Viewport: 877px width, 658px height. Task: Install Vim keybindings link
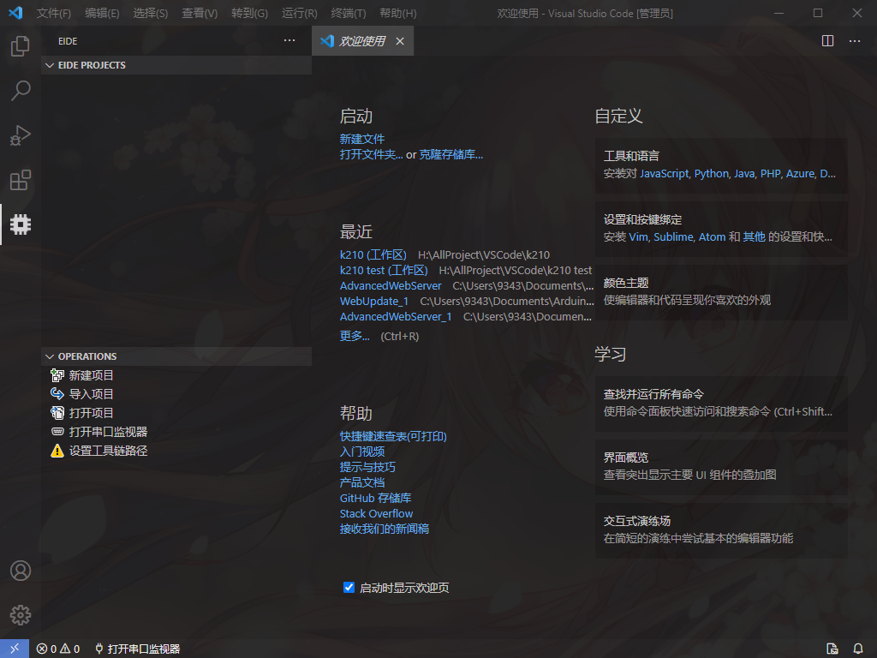(x=638, y=236)
